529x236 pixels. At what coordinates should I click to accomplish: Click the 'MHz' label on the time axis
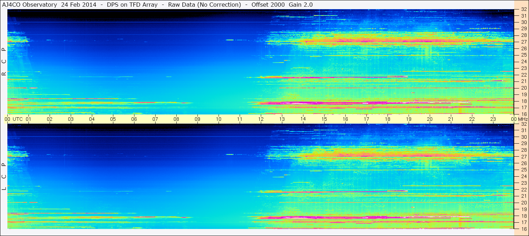pos(522,119)
